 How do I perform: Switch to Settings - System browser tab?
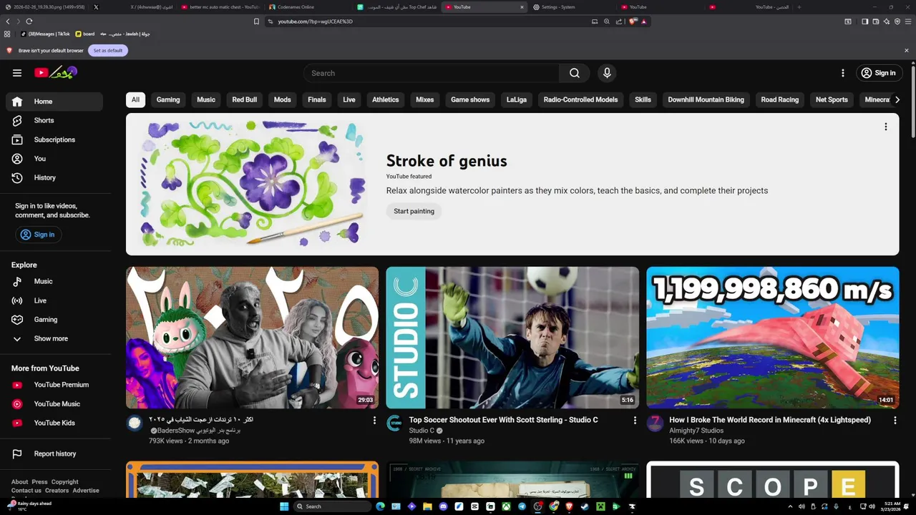(572, 7)
